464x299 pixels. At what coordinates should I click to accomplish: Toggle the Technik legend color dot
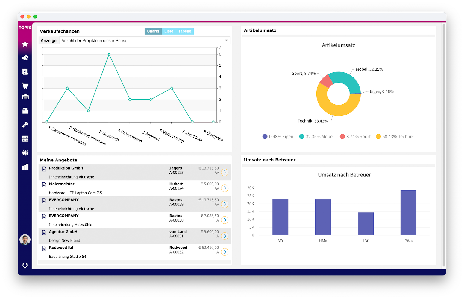tap(378, 137)
